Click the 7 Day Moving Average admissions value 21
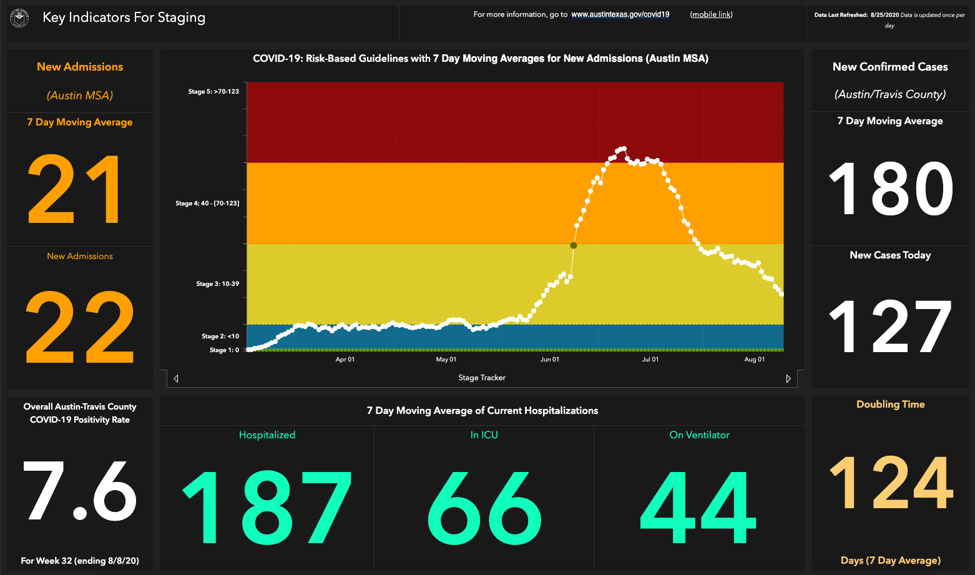 click(75, 189)
